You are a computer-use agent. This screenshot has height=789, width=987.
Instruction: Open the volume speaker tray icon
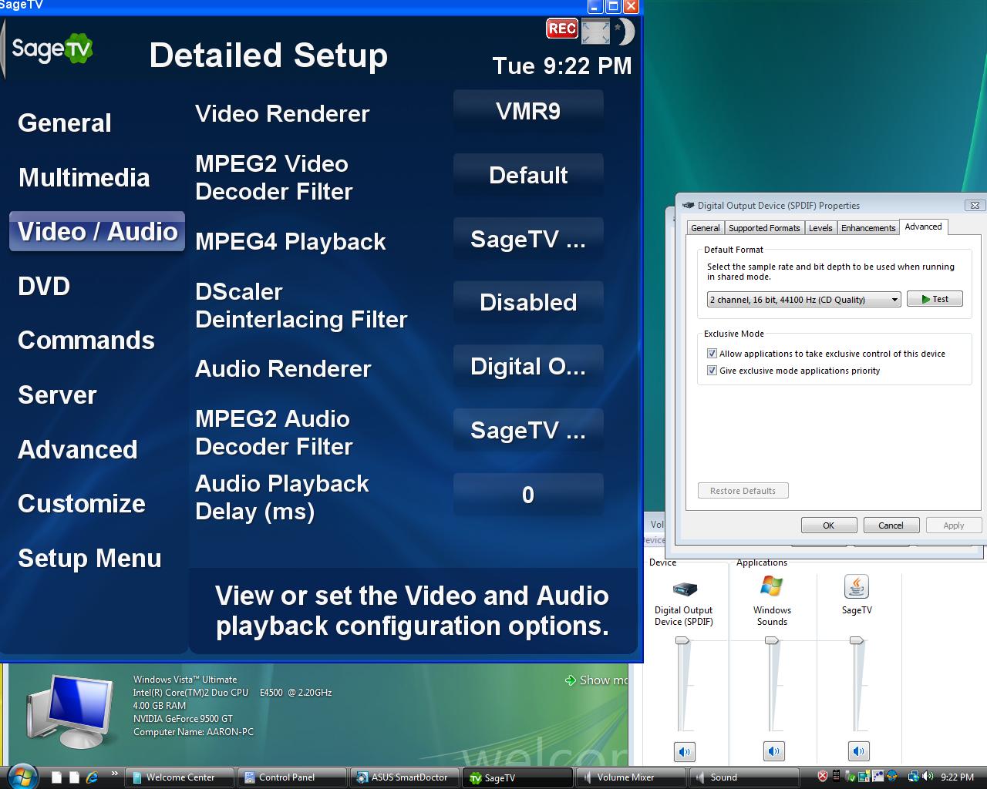[x=928, y=777]
